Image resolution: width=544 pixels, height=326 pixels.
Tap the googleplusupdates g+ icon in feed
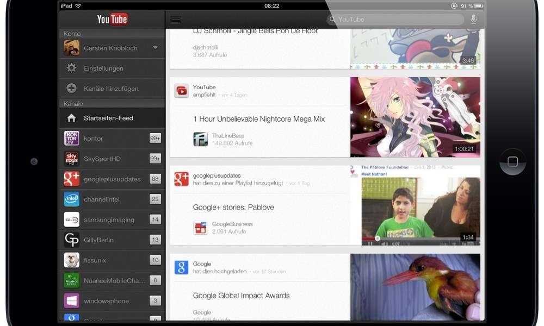point(182,179)
